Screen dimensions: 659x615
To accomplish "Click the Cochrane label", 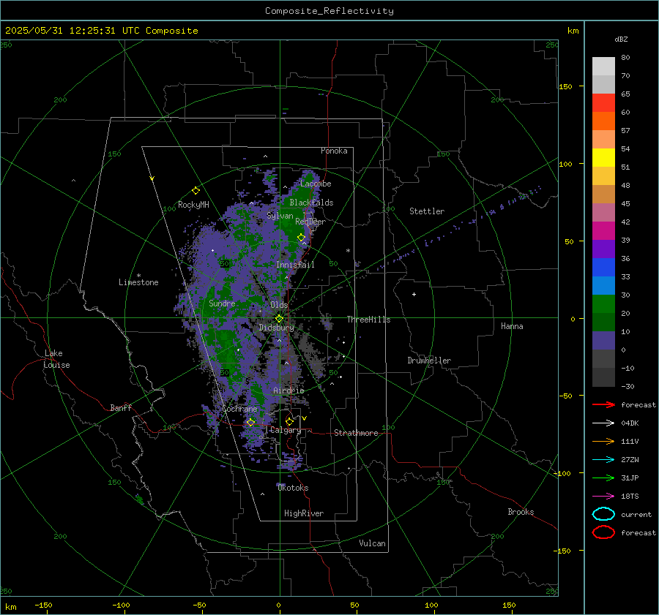I will 239,409.
